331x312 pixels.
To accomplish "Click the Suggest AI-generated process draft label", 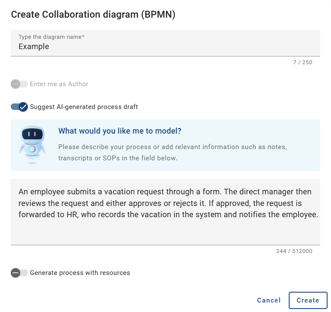I will 84,107.
